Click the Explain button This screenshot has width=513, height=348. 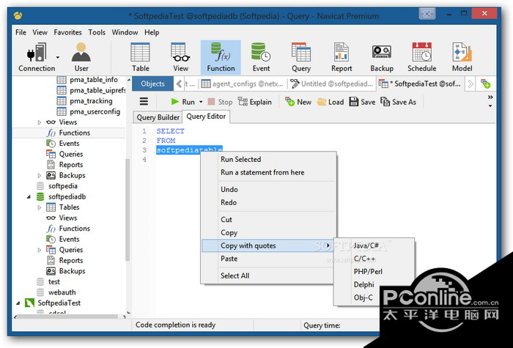[x=255, y=102]
